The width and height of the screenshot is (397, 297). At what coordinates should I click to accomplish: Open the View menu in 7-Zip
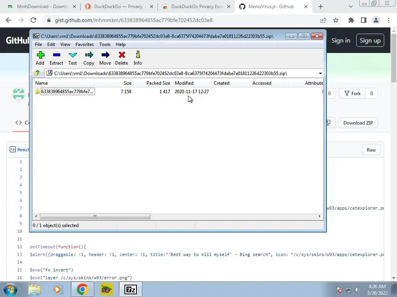pyautogui.click(x=65, y=44)
